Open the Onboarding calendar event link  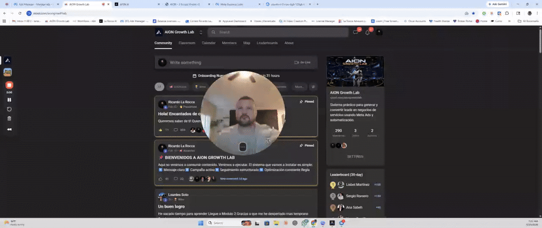pyautogui.click(x=236, y=76)
